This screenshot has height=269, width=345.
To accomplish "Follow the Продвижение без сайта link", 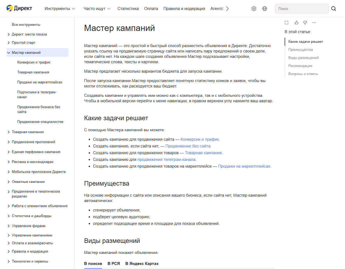I will point(188,146).
